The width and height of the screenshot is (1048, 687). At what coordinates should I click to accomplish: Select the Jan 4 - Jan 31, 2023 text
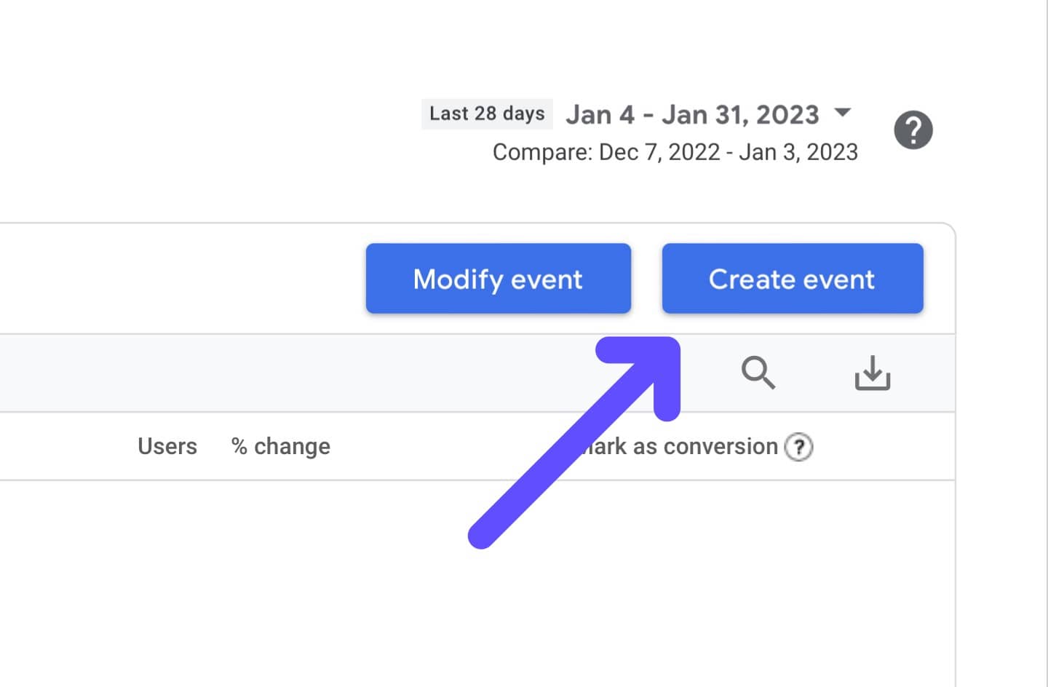692,114
